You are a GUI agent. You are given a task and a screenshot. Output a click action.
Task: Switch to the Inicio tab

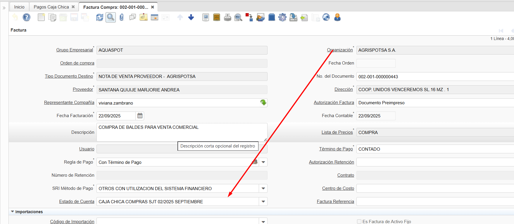[x=19, y=7]
